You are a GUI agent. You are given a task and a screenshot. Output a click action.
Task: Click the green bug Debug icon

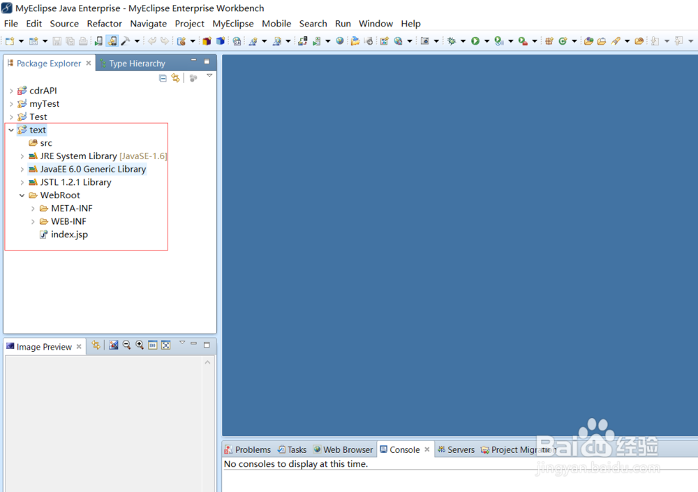tap(452, 41)
